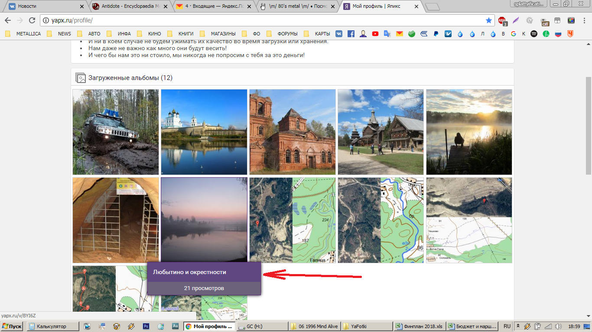
Task: Click the volume icon in system tray
Action: coord(558,326)
